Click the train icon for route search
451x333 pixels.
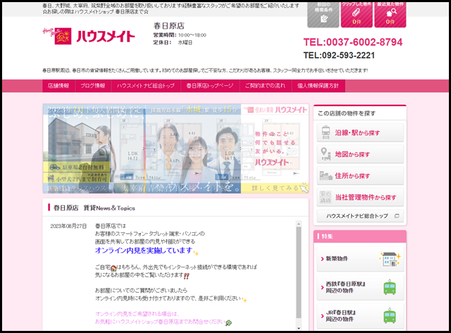[x=326, y=132]
